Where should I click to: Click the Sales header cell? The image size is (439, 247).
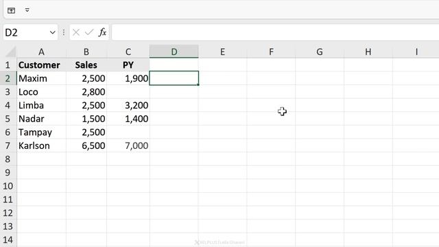pyautogui.click(x=86, y=65)
